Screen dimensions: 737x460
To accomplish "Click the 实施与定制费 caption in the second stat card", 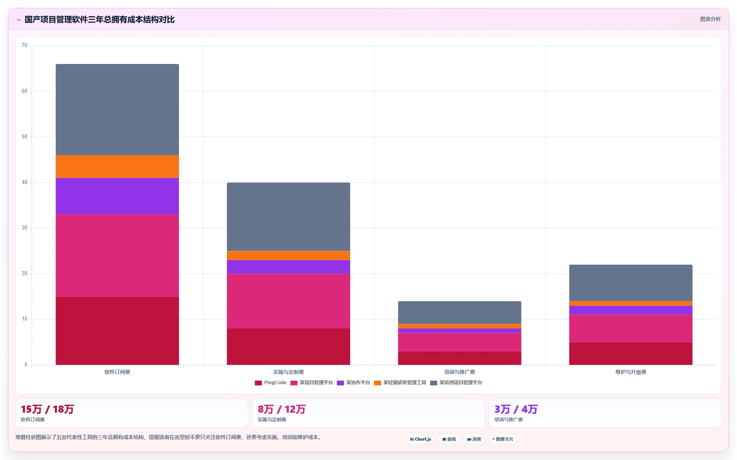I will [x=272, y=420].
